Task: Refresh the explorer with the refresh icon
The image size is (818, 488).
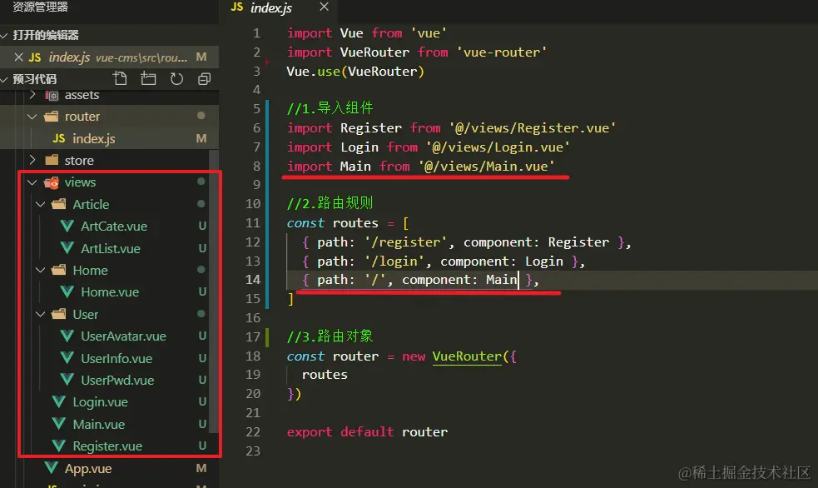Action: tap(177, 79)
